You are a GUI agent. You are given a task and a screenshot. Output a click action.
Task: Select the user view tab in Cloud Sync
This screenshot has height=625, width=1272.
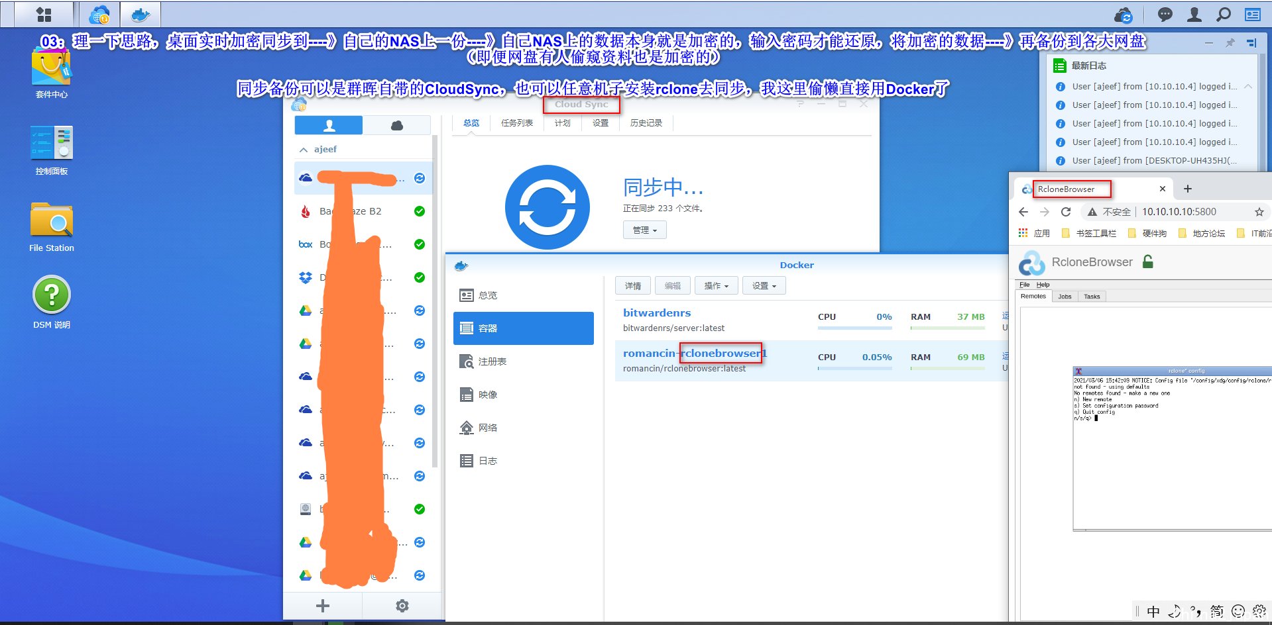(x=329, y=125)
